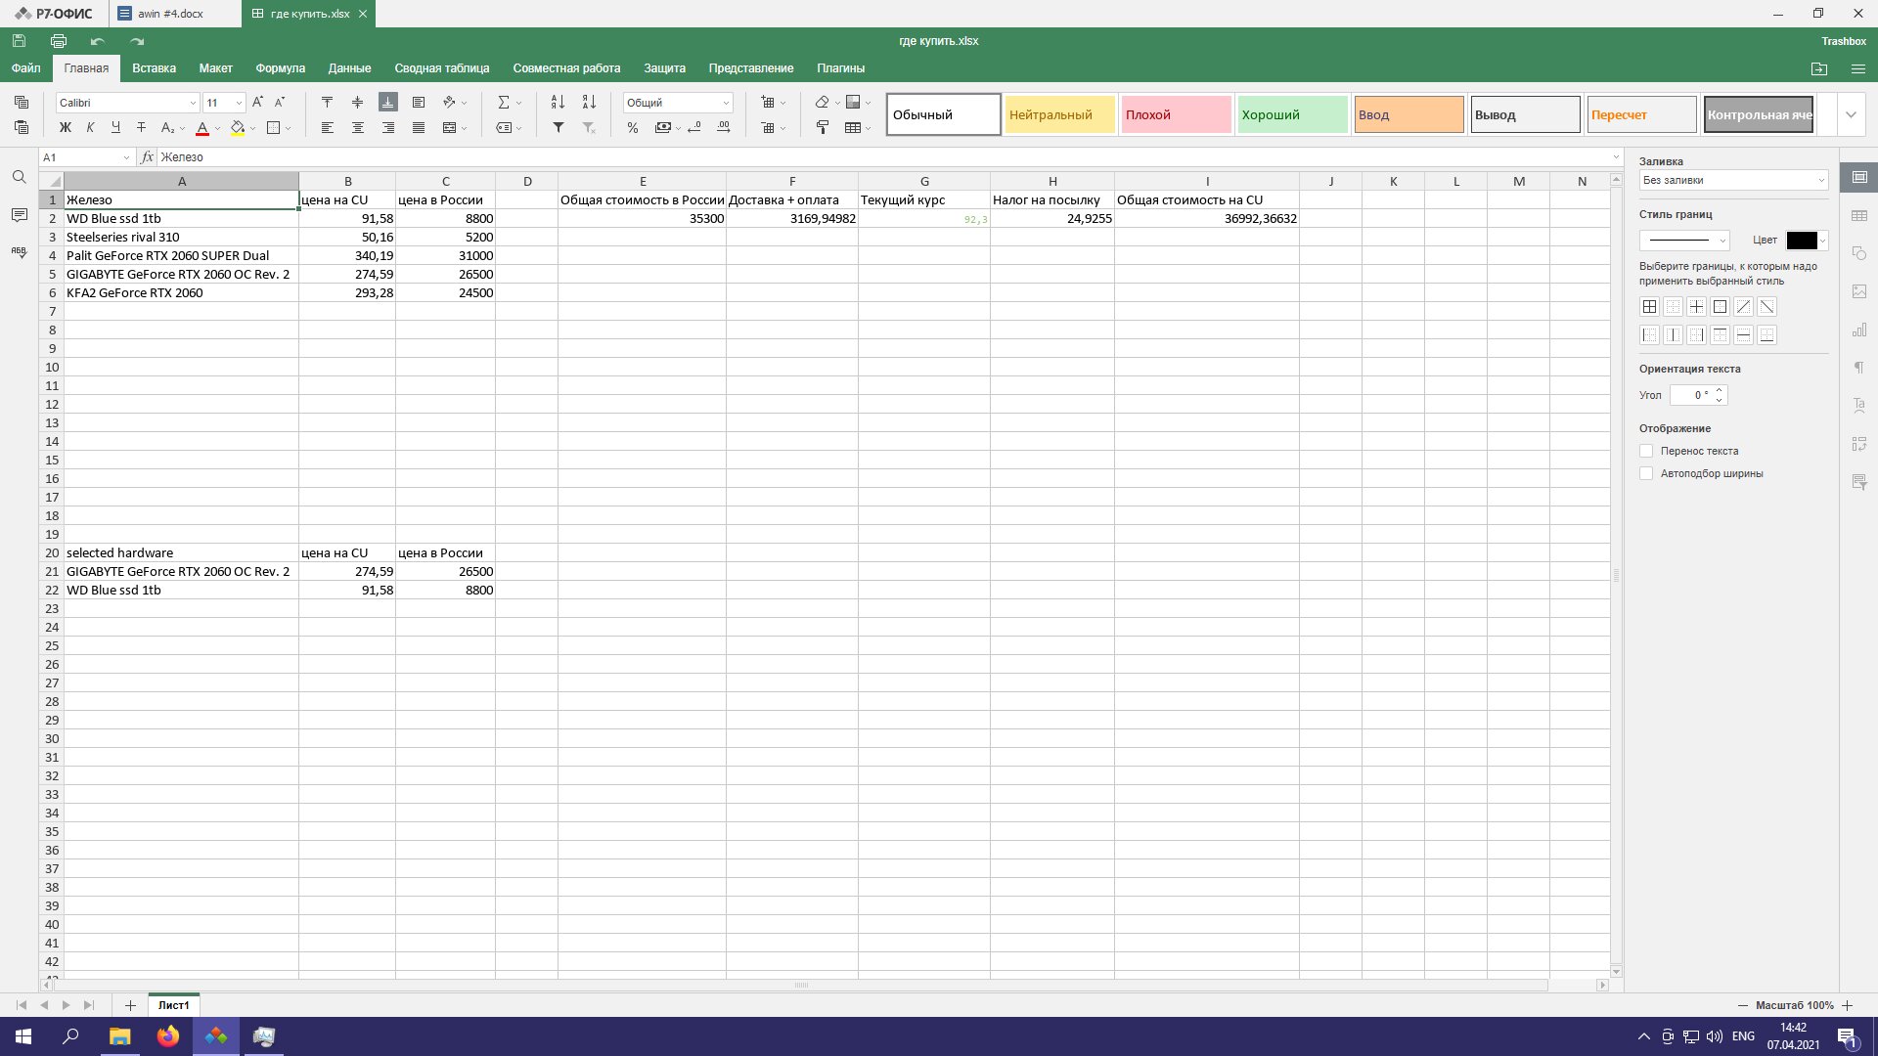Screen dimensions: 1878x1056
Task: Toggle bold (Ж) formatting
Action: 66,128
